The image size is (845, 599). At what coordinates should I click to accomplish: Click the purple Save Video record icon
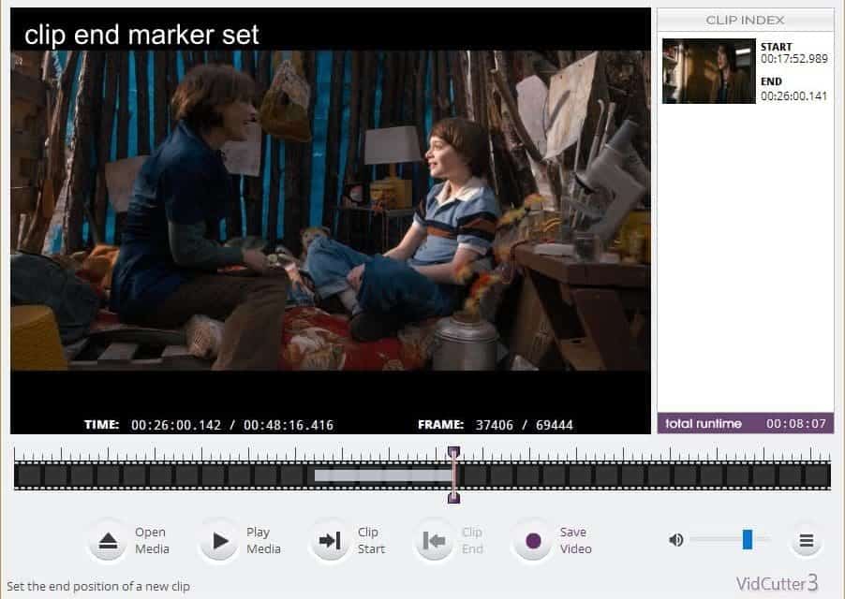(532, 540)
